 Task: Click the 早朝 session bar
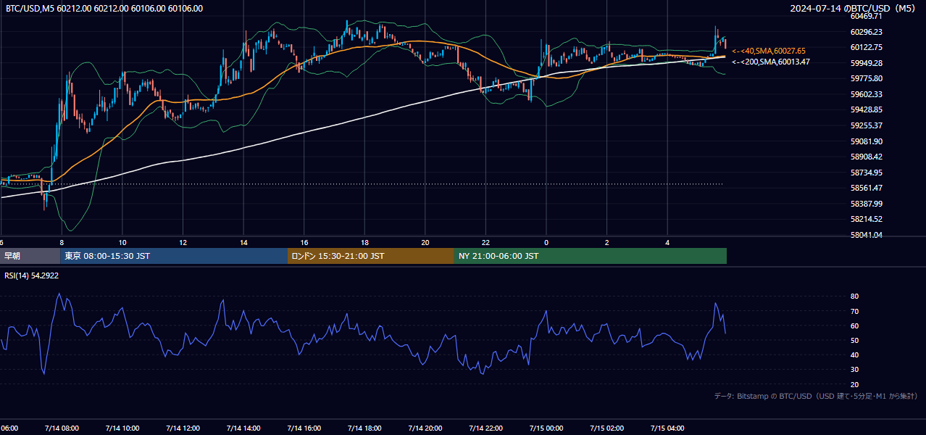pyautogui.click(x=30, y=256)
